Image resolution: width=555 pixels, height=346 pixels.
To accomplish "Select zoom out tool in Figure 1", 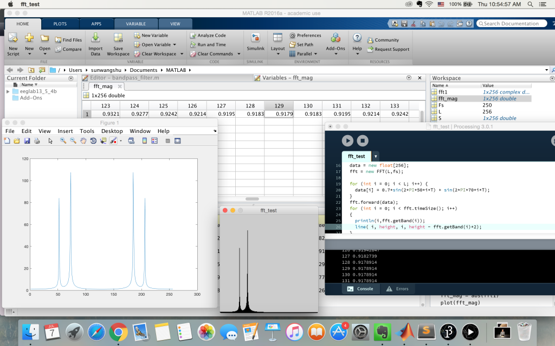I will 73,141.
